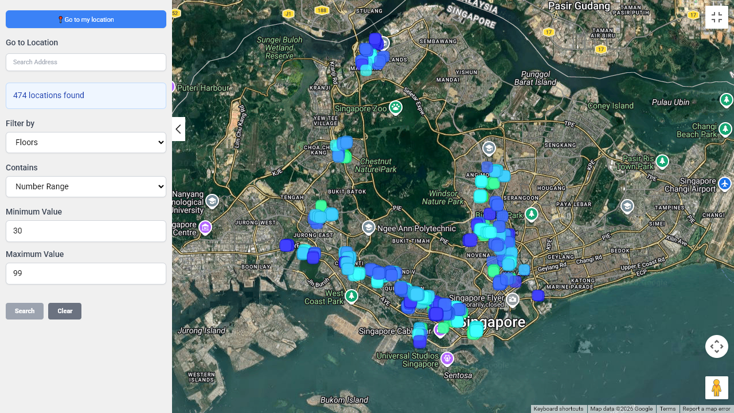Screen dimensions: 734x413
Task: Focus the Minimum Value field
Action: (x=86, y=231)
